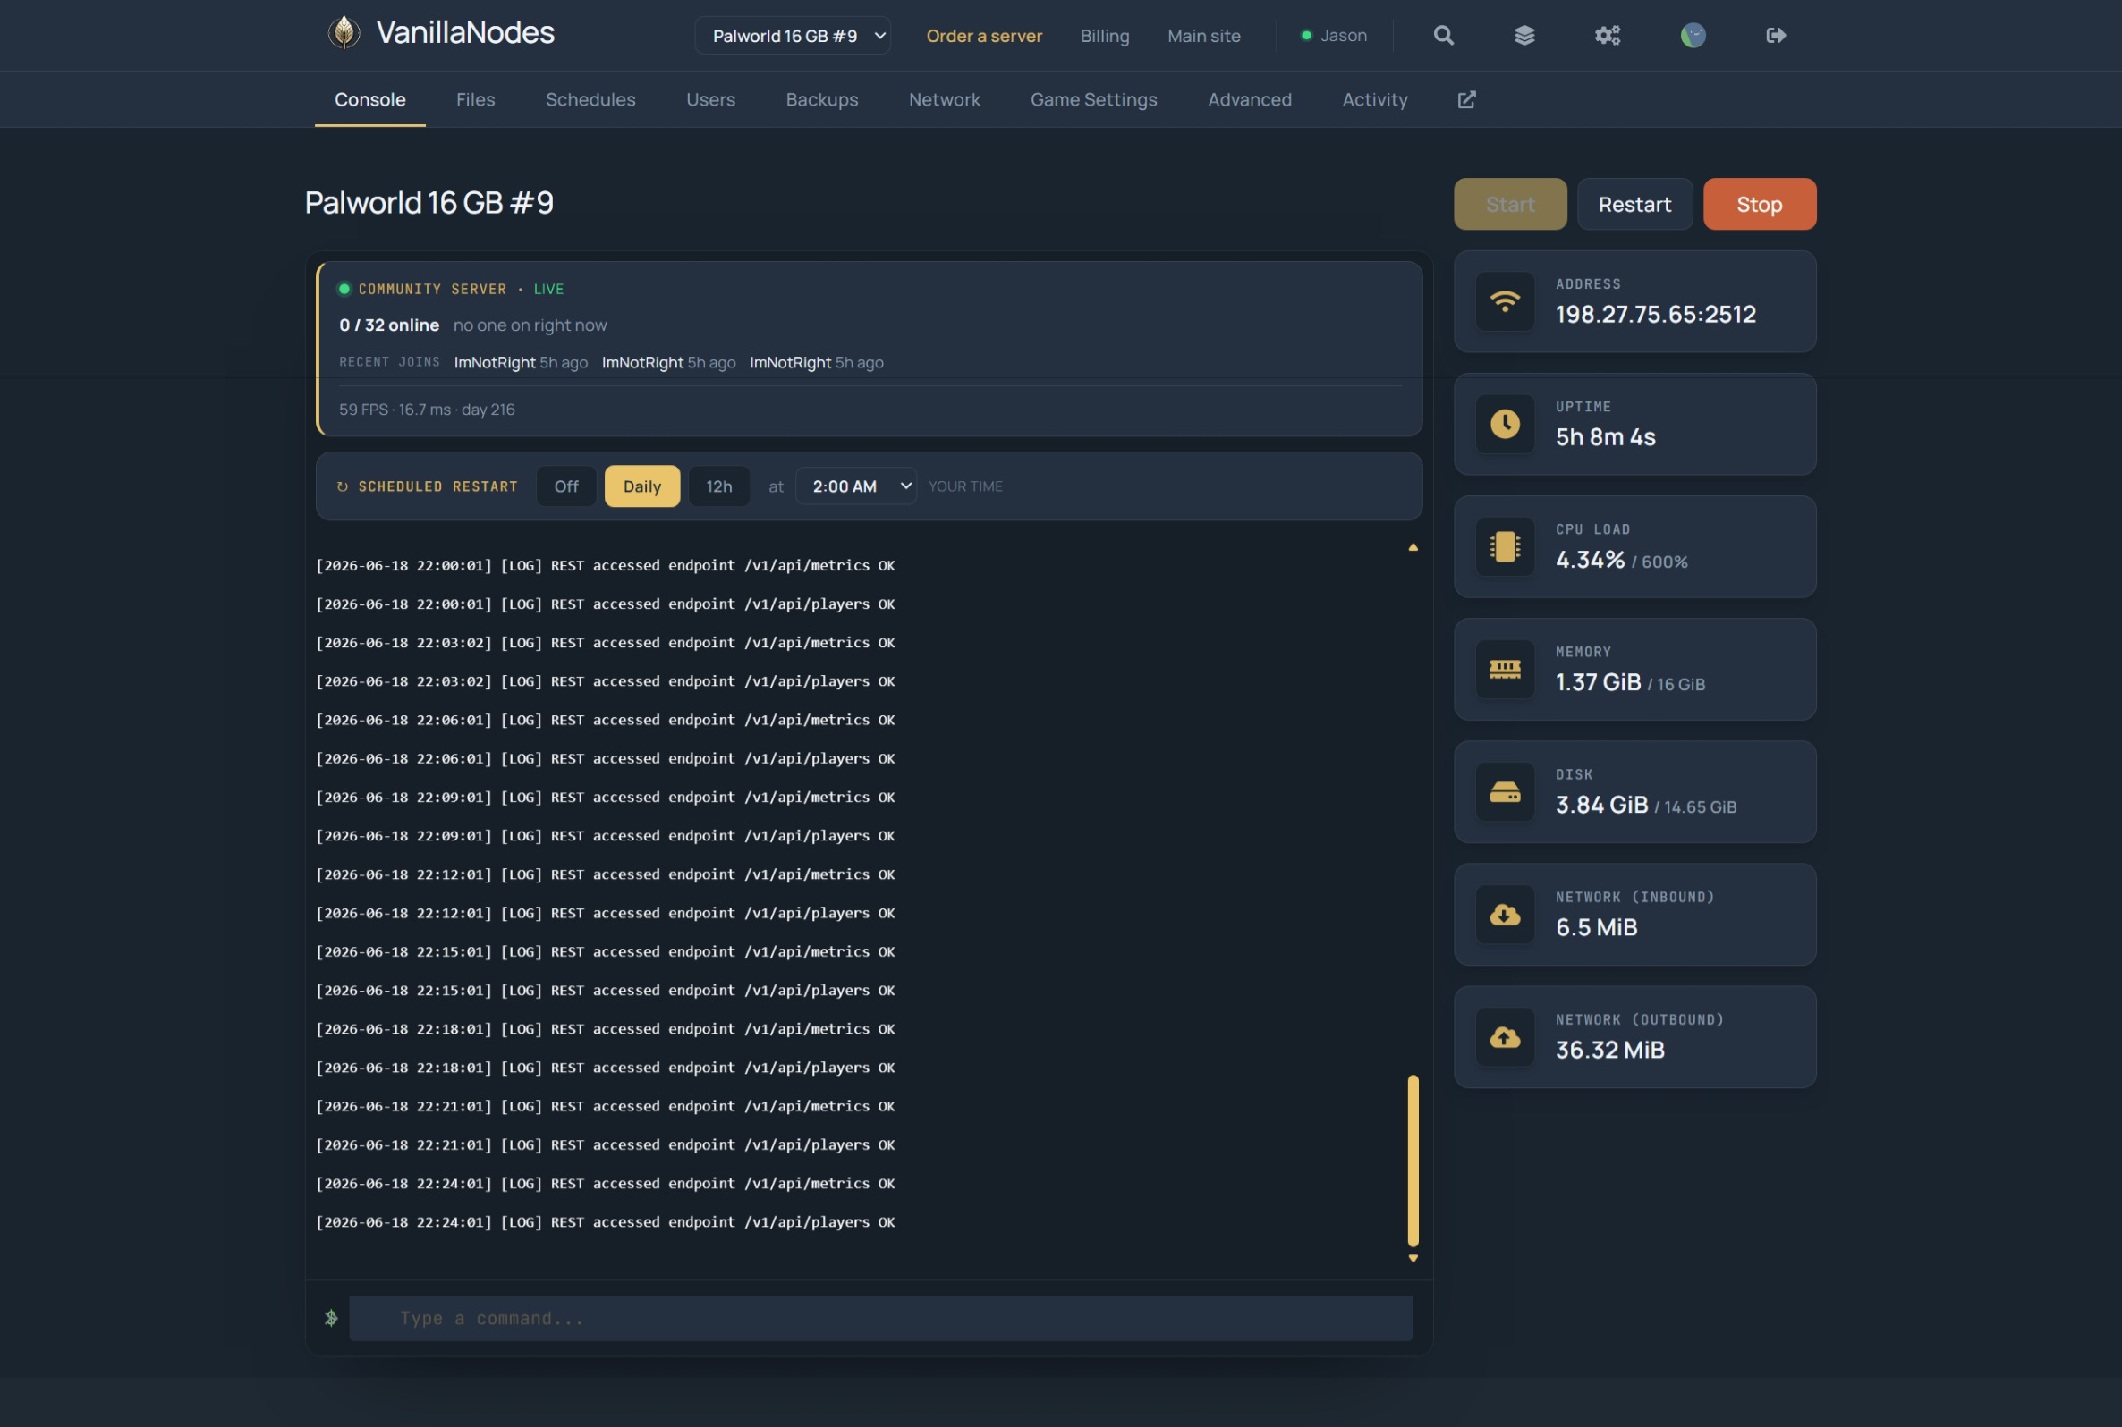The height and width of the screenshot is (1427, 2122).
Task: Go to the Users tab
Action: click(x=710, y=99)
